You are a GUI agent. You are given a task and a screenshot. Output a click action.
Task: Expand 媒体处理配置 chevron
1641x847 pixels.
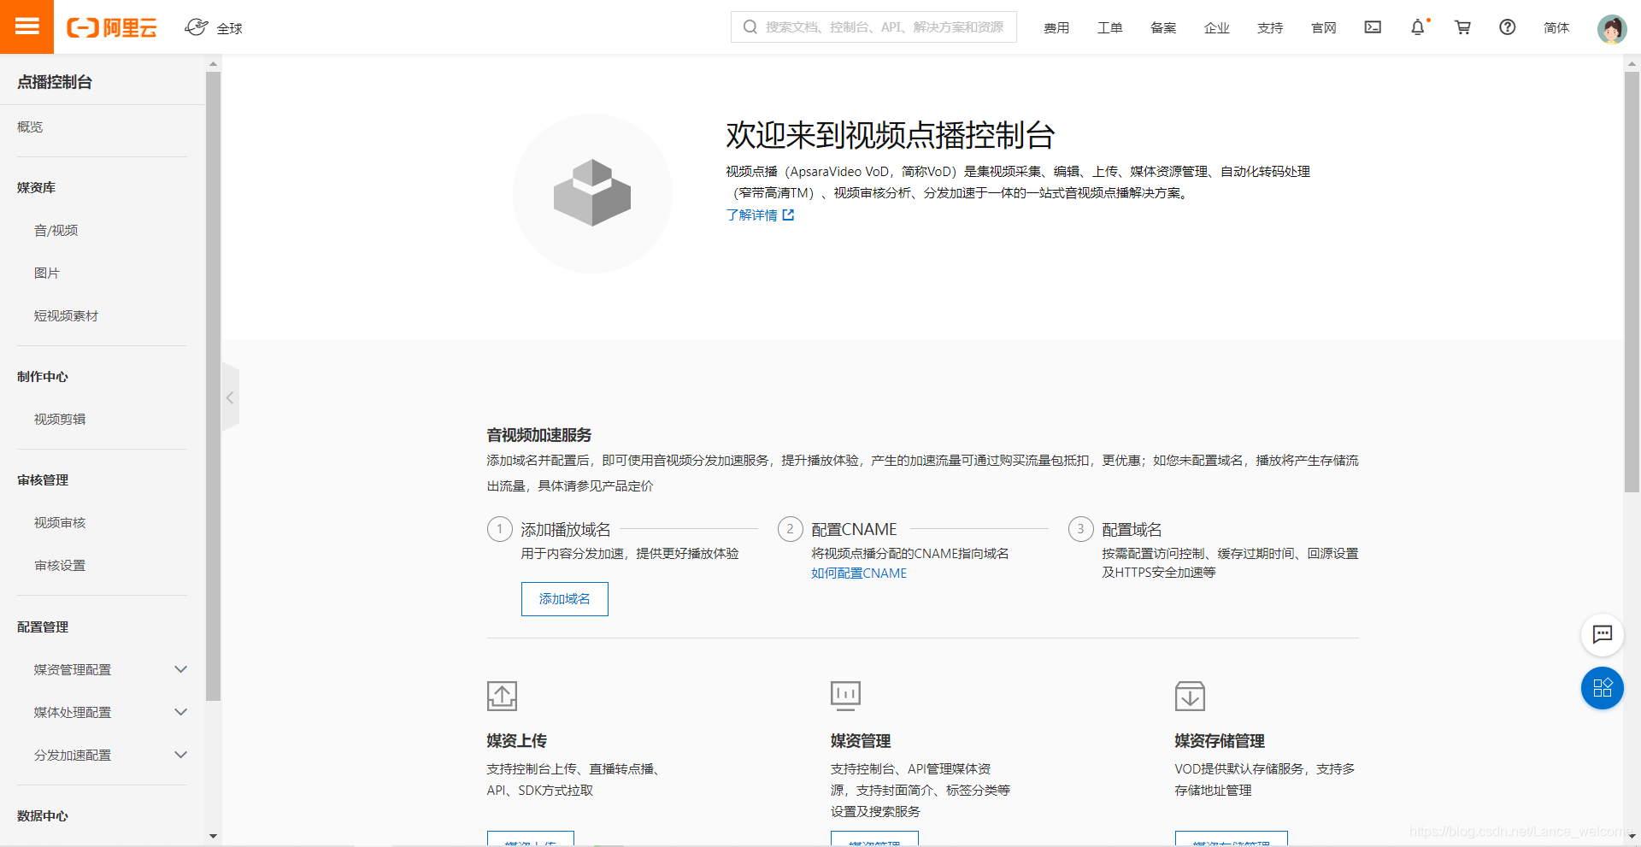click(180, 712)
